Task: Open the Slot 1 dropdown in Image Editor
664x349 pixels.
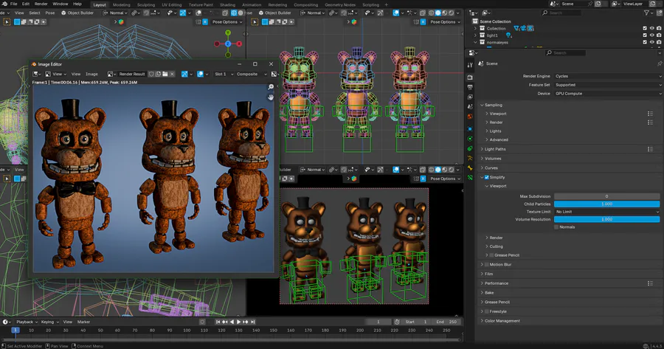Action: 224,74
